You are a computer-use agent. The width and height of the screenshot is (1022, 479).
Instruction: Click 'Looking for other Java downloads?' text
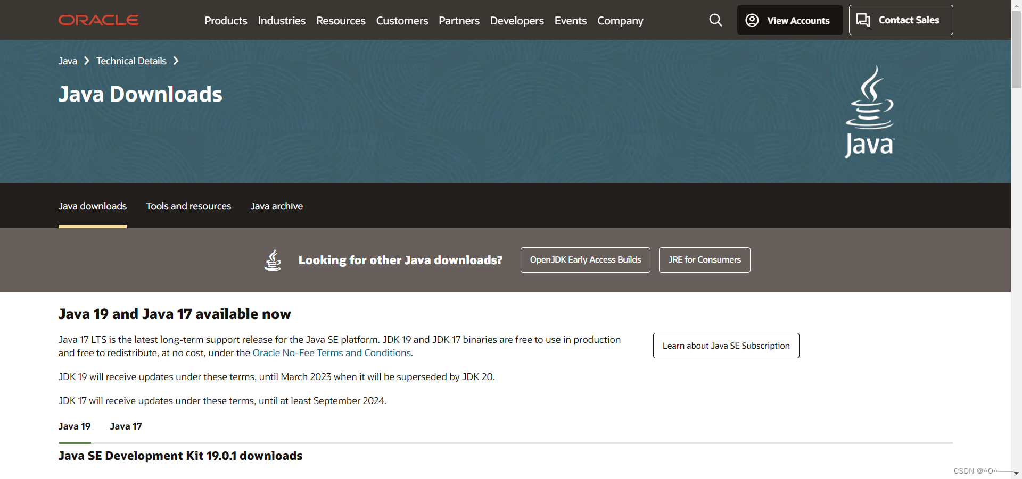[x=400, y=260]
